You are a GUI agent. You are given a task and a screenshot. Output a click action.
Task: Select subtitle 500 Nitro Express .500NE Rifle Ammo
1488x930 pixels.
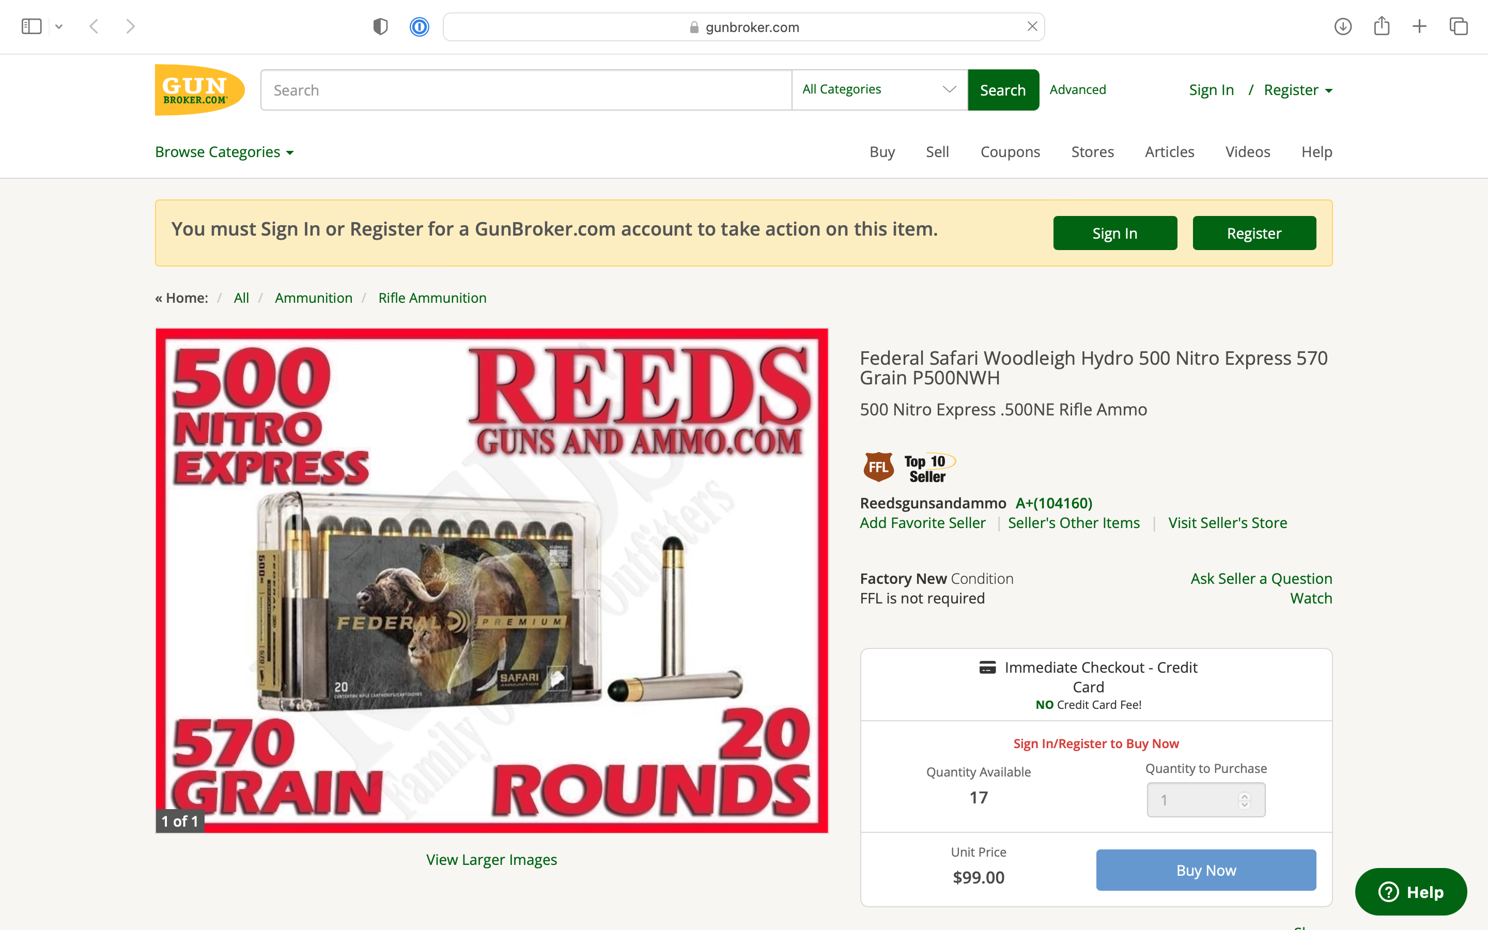[x=1003, y=410]
